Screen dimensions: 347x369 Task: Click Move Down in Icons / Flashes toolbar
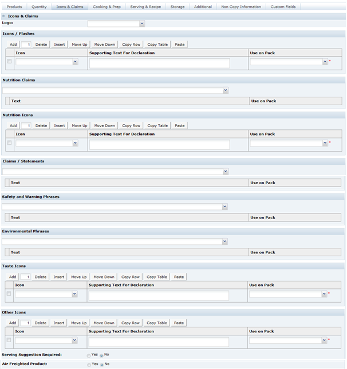click(105, 45)
